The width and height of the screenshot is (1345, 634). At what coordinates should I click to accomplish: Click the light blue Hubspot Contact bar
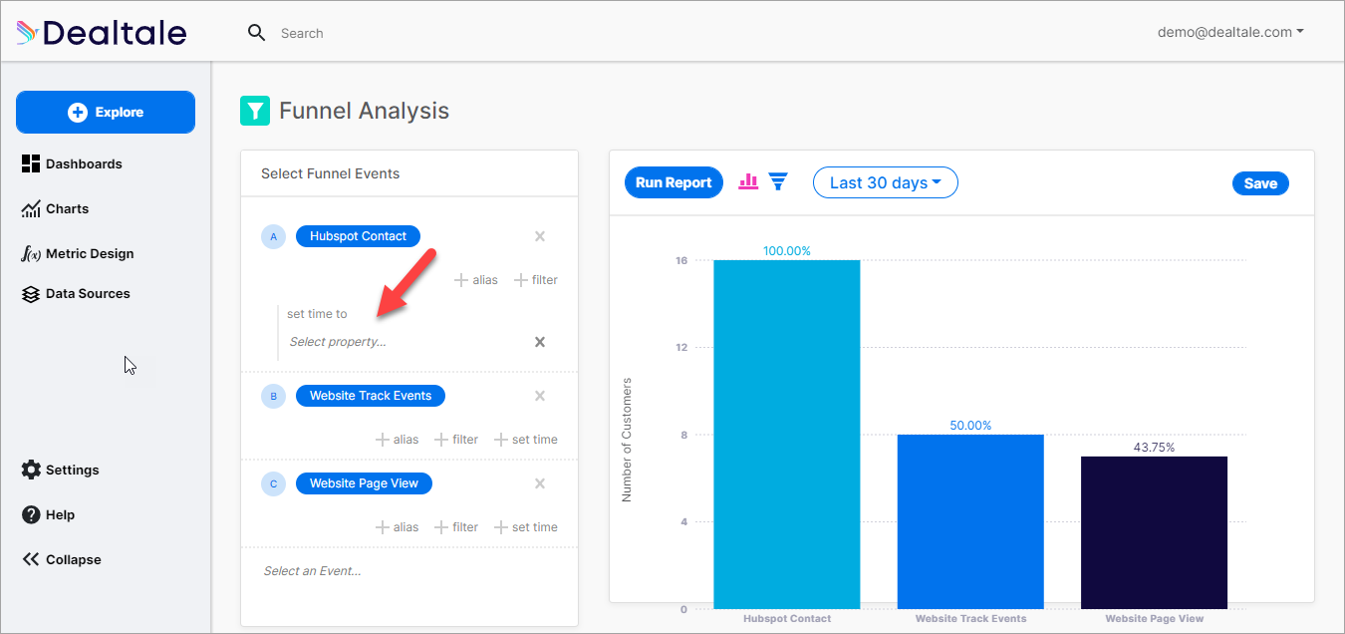tap(787, 435)
